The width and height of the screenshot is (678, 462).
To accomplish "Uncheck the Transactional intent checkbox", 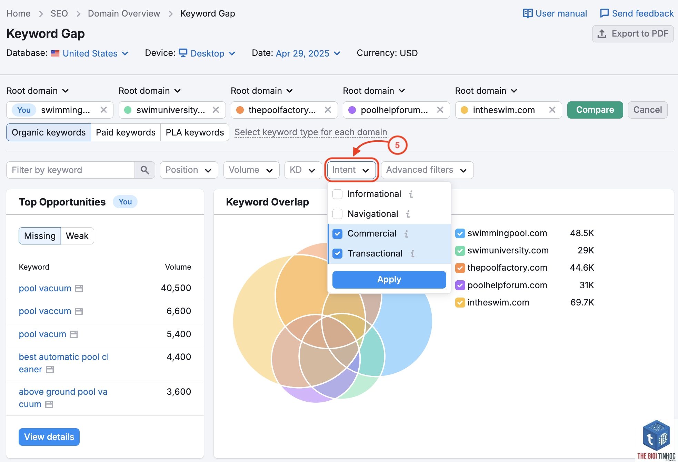I will point(338,253).
